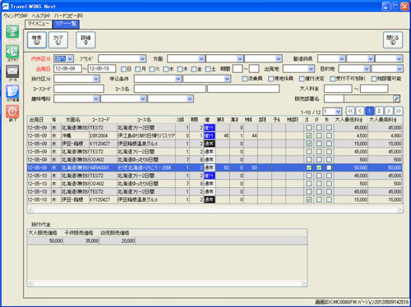Click the 出発日 end date field 12-05-10
The height and width of the screenshot is (307, 411).
point(102,69)
